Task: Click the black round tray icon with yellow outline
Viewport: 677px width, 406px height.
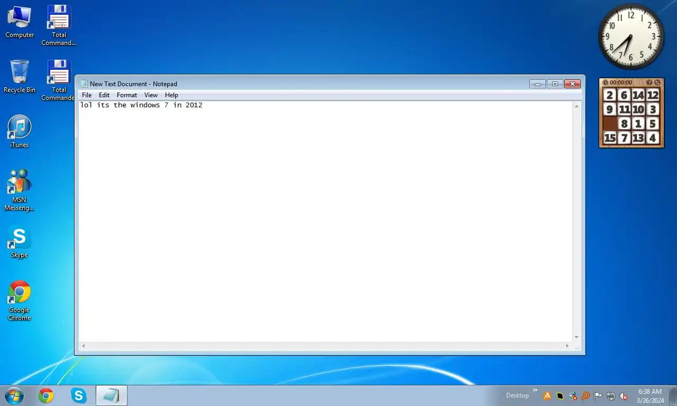Action: click(x=560, y=396)
